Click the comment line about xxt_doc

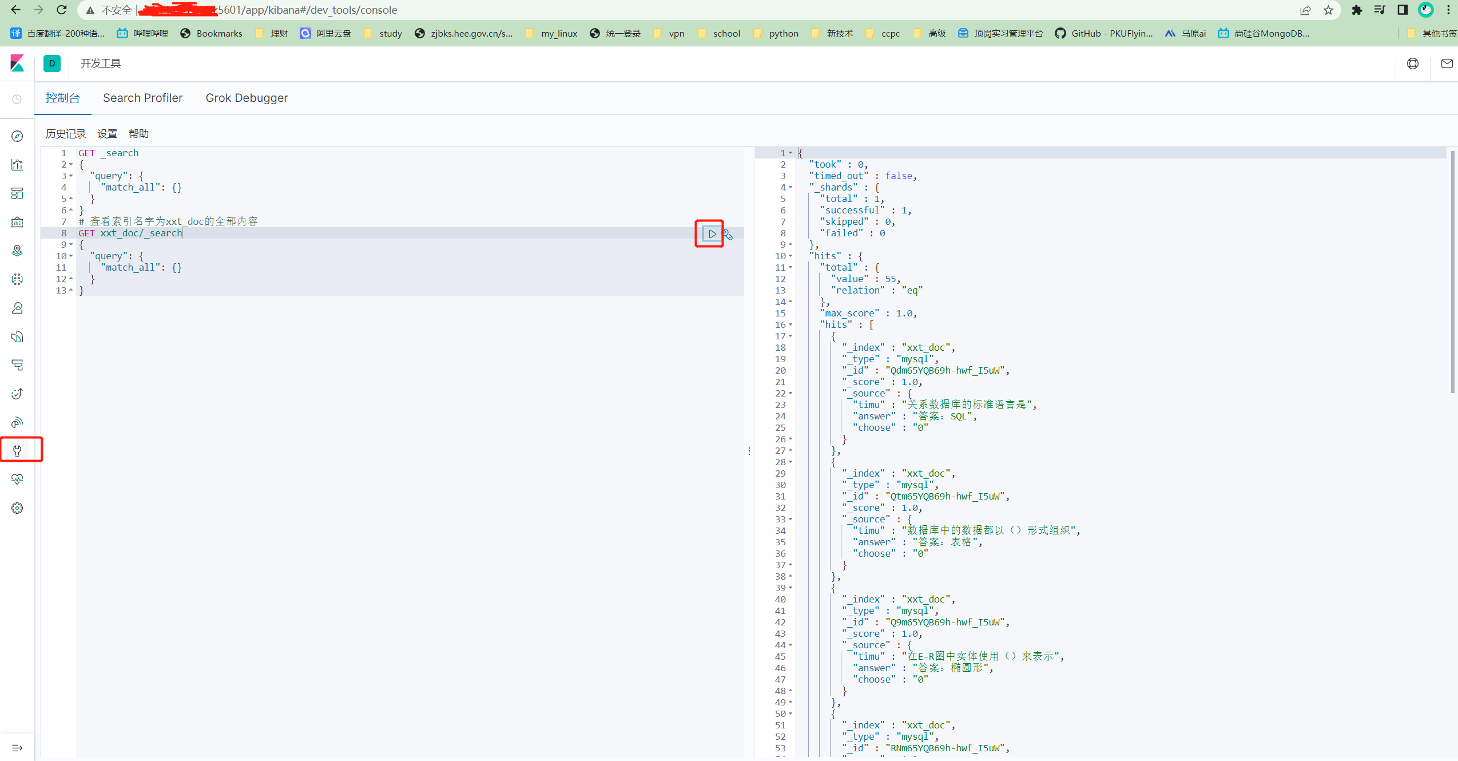click(x=168, y=221)
